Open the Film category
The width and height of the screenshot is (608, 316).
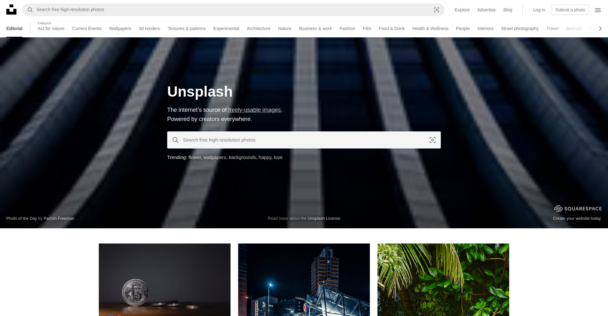point(367,28)
